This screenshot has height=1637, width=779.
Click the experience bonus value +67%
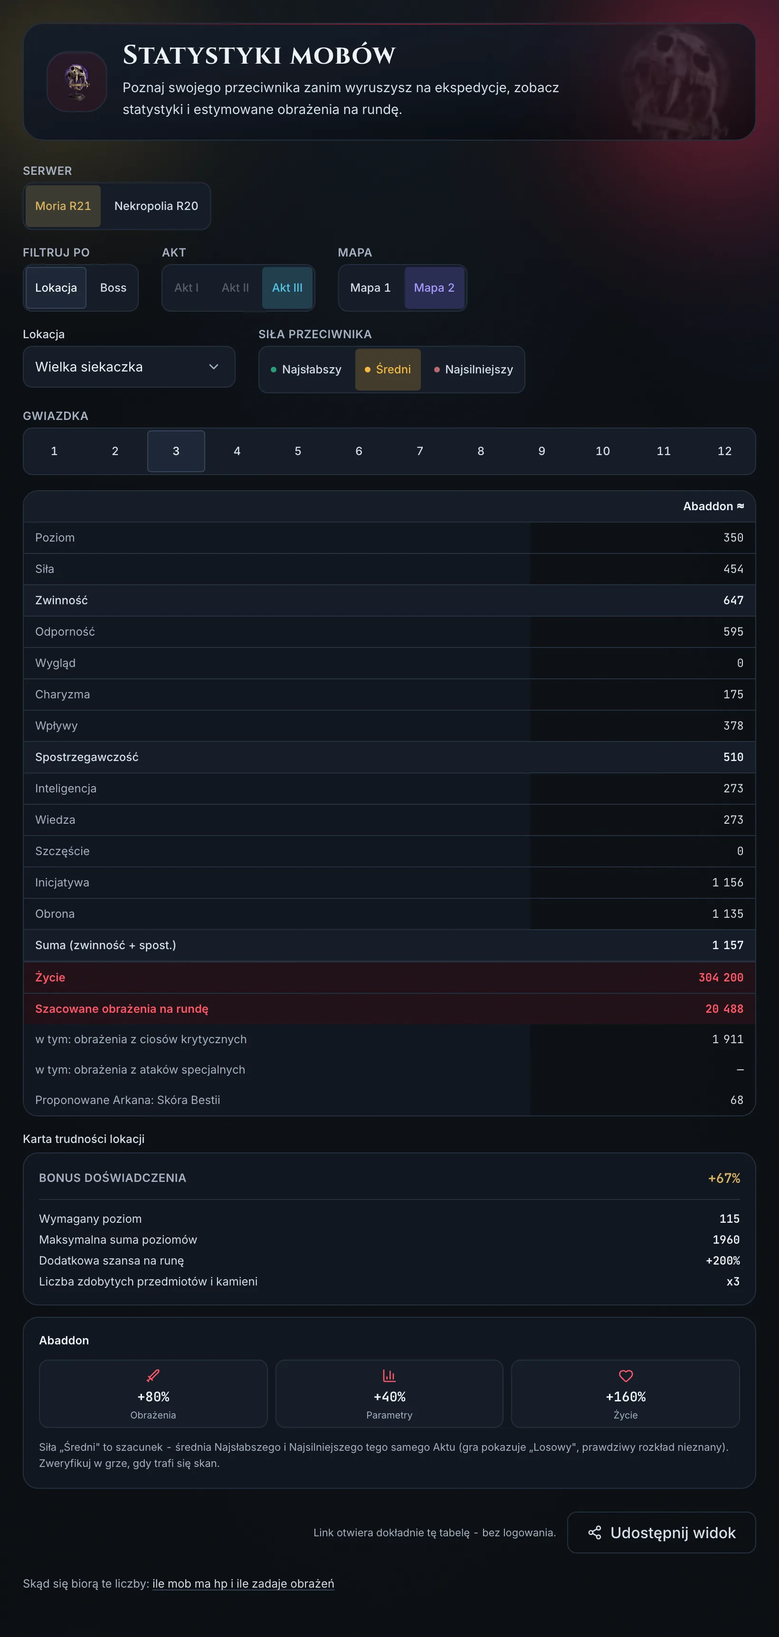pyautogui.click(x=724, y=1178)
